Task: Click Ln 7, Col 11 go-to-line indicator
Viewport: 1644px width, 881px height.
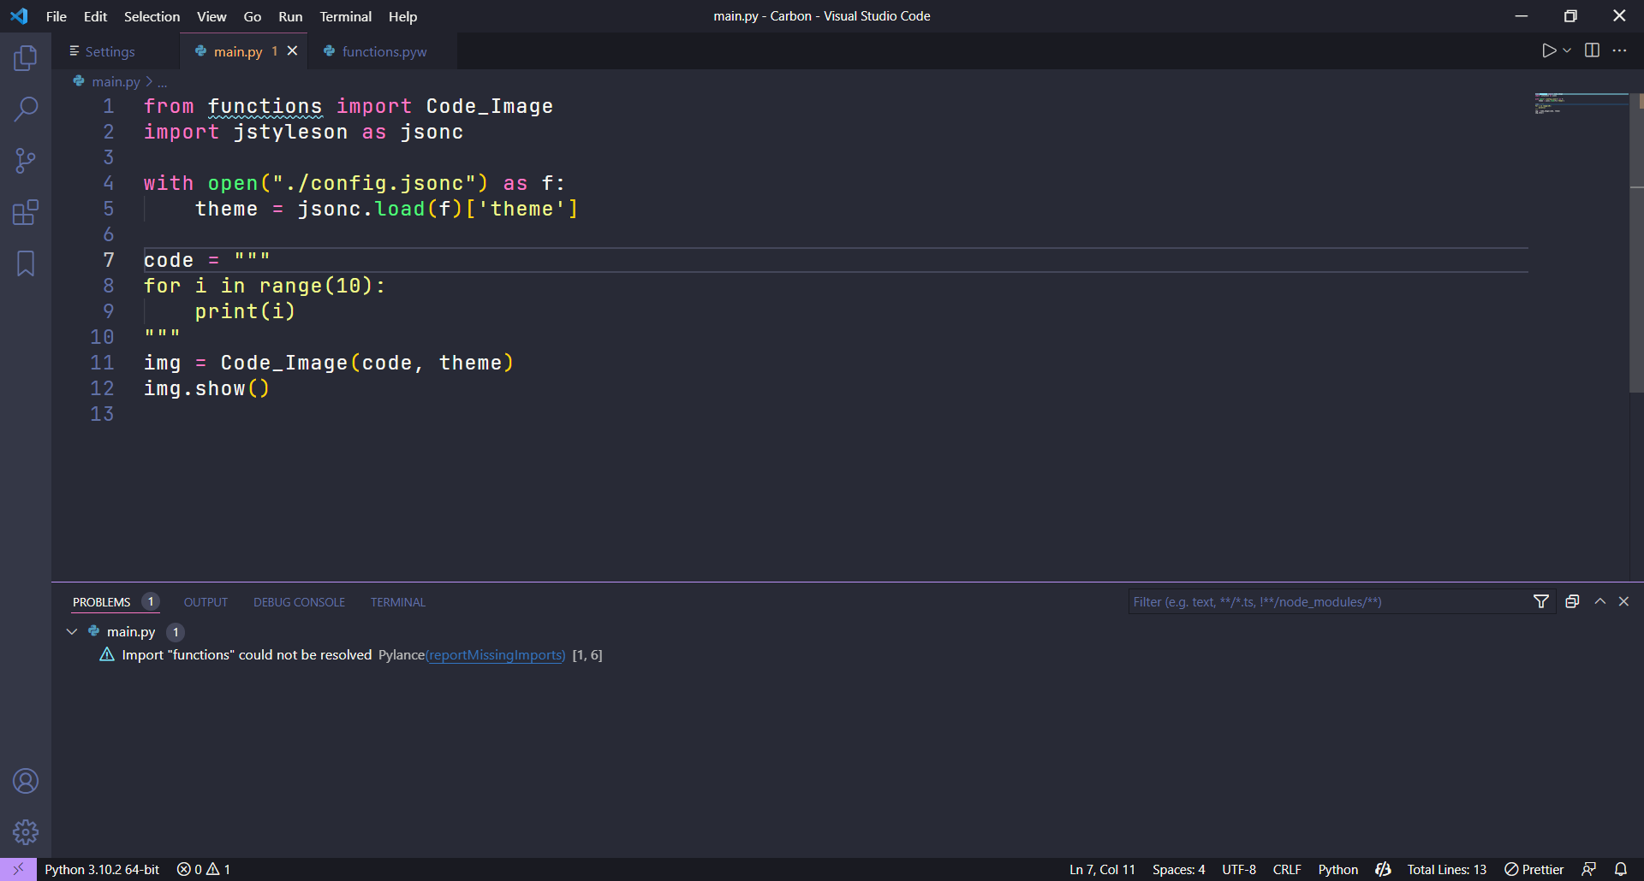Action: [x=1102, y=869]
